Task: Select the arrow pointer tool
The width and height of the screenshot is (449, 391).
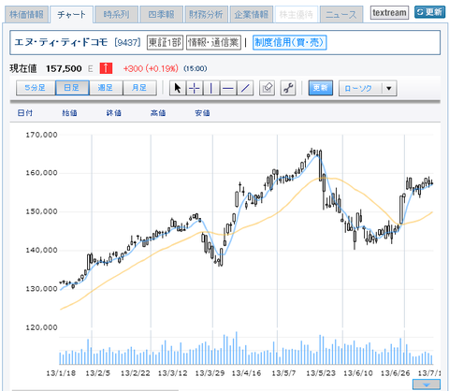Action: pos(178,88)
